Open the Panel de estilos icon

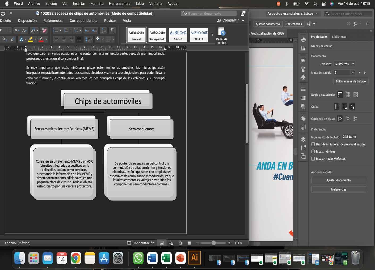point(222,35)
